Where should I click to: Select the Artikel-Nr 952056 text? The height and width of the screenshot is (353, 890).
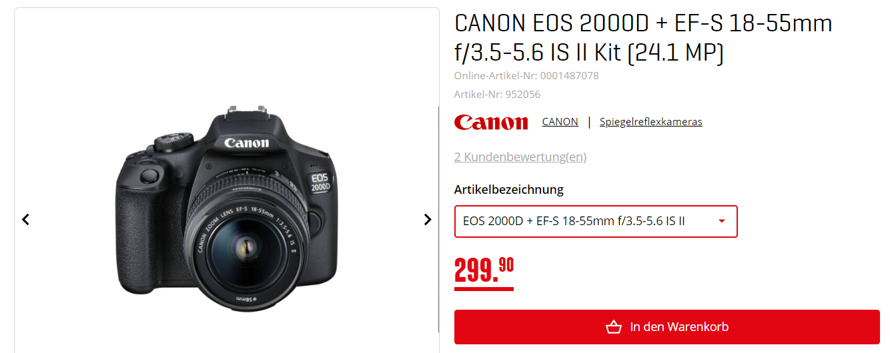tap(497, 95)
